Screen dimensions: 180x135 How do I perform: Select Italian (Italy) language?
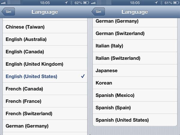[x=135, y=46]
